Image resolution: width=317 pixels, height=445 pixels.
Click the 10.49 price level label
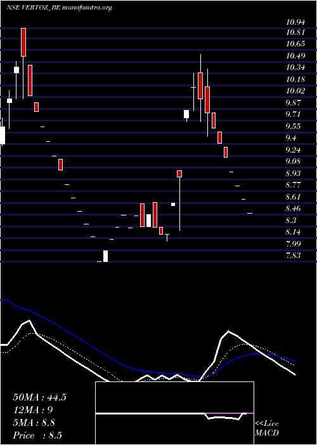coord(296,56)
